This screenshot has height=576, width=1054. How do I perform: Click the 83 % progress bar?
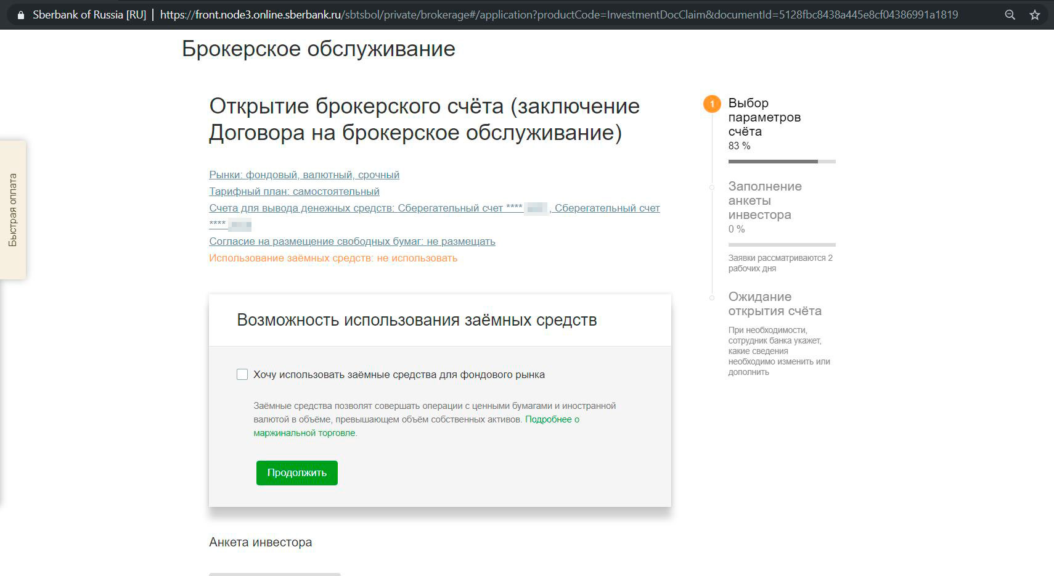click(782, 162)
